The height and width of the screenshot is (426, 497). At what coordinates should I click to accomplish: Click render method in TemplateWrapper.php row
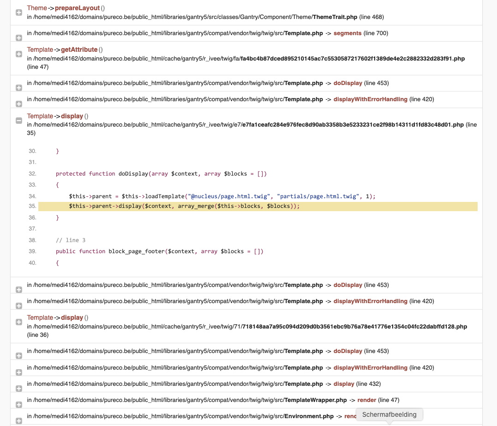click(367, 400)
